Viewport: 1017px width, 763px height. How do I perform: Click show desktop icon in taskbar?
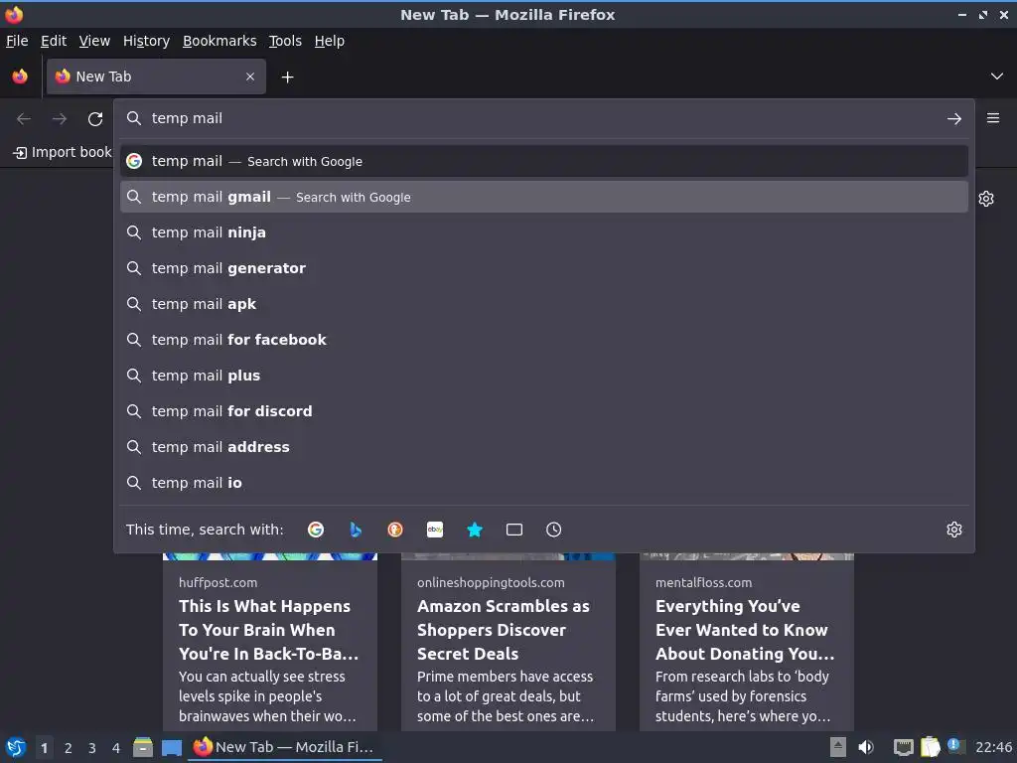tap(172, 747)
